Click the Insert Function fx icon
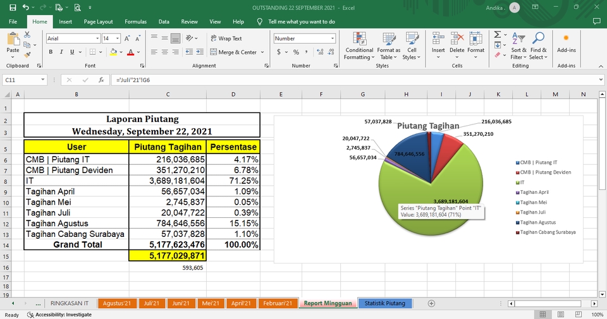 pyautogui.click(x=101, y=80)
